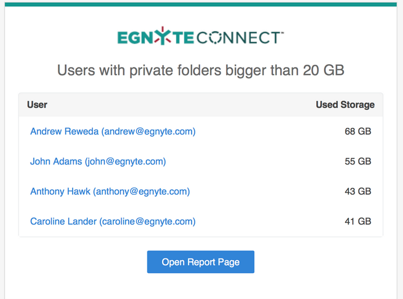Click the green bar at top of email
The height and width of the screenshot is (299, 403).
(201, 5)
